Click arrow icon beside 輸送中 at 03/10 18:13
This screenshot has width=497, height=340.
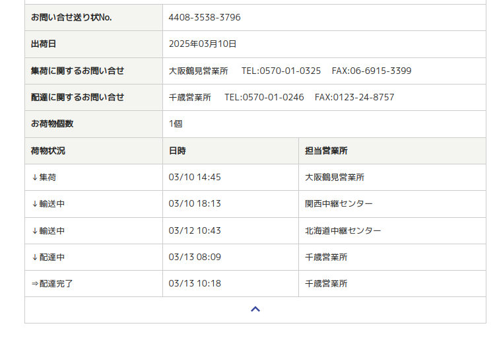coord(34,204)
